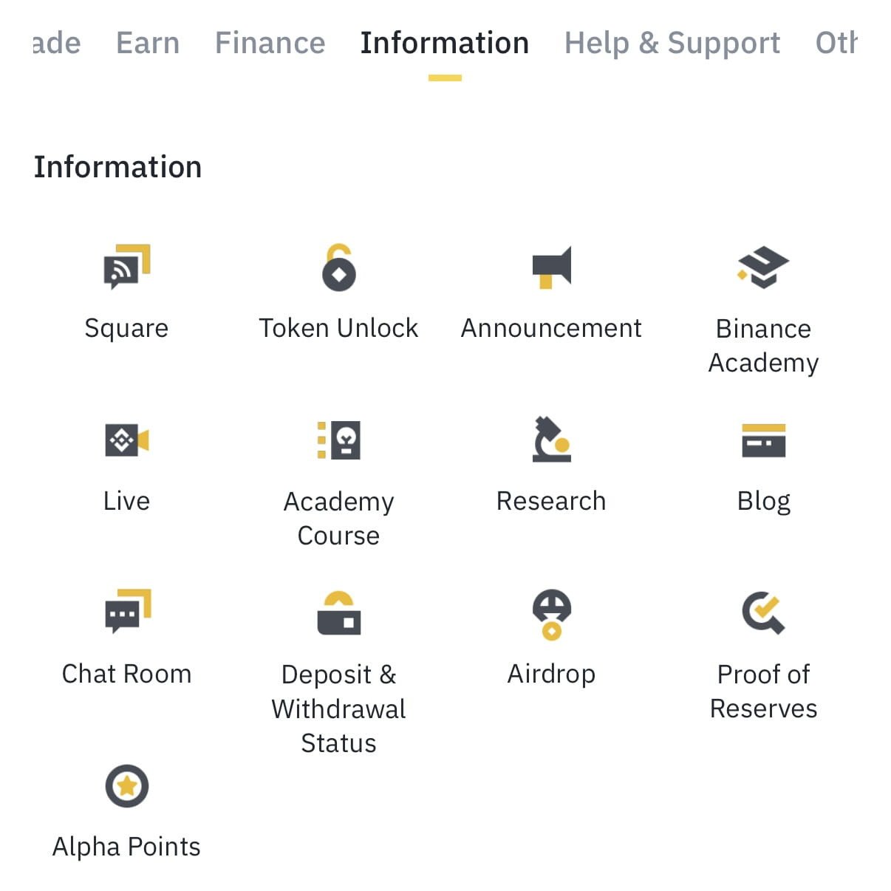The image size is (891, 891).
Task: Click the Information section heading
Action: (x=117, y=166)
